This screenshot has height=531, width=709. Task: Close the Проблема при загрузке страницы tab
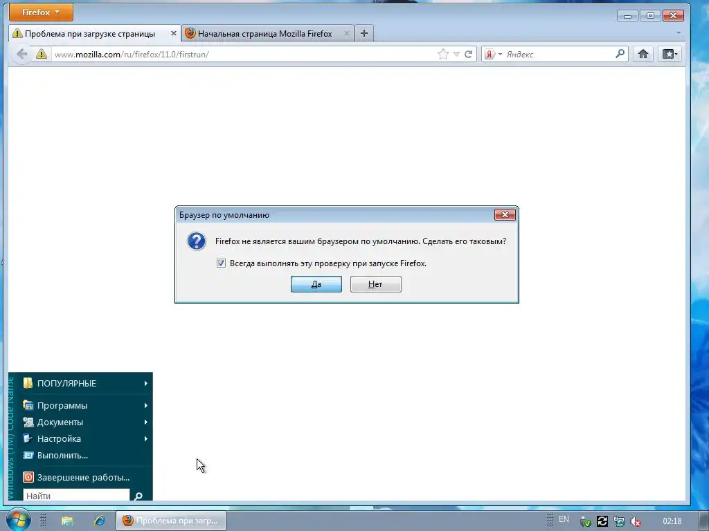point(174,33)
